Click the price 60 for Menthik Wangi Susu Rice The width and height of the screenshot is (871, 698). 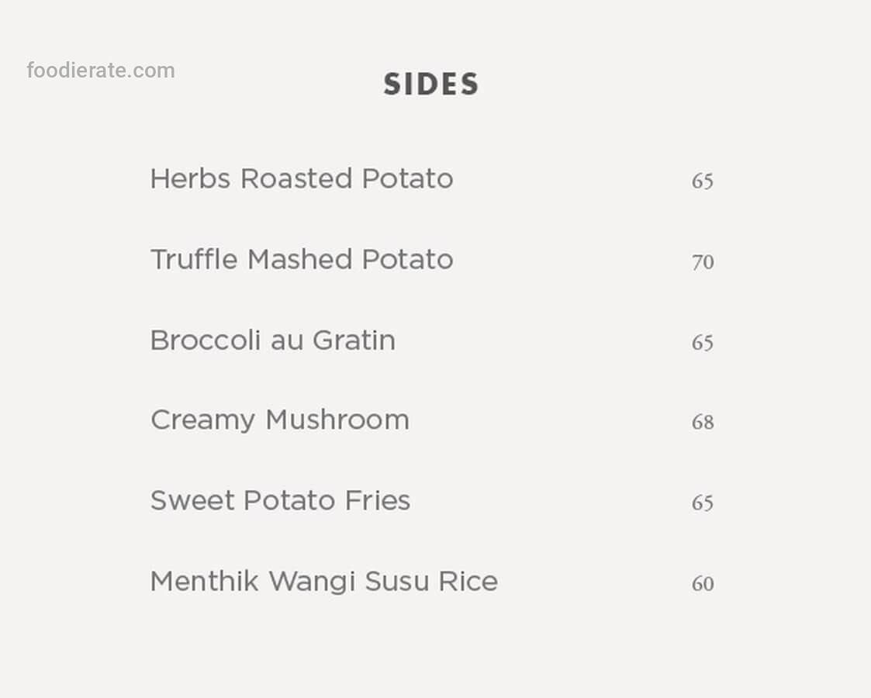703,584
